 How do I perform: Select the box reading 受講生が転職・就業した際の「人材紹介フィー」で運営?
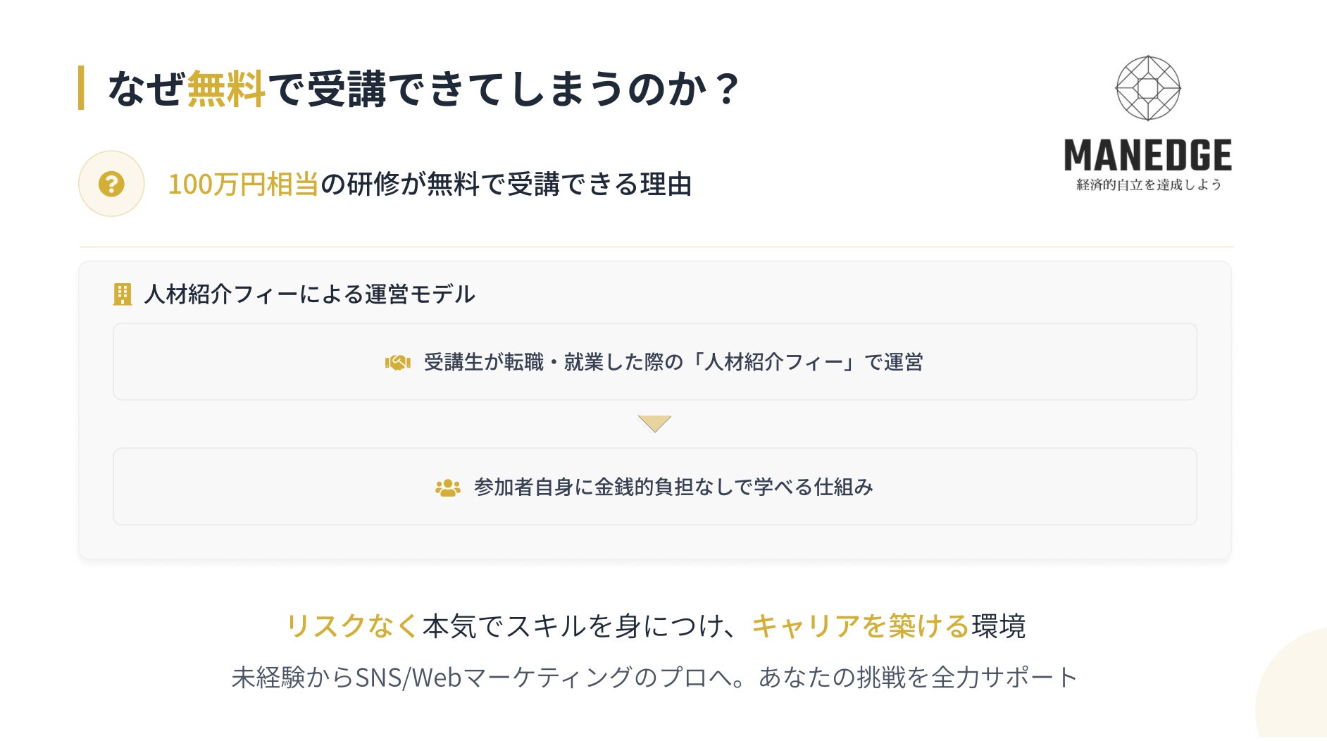click(654, 362)
